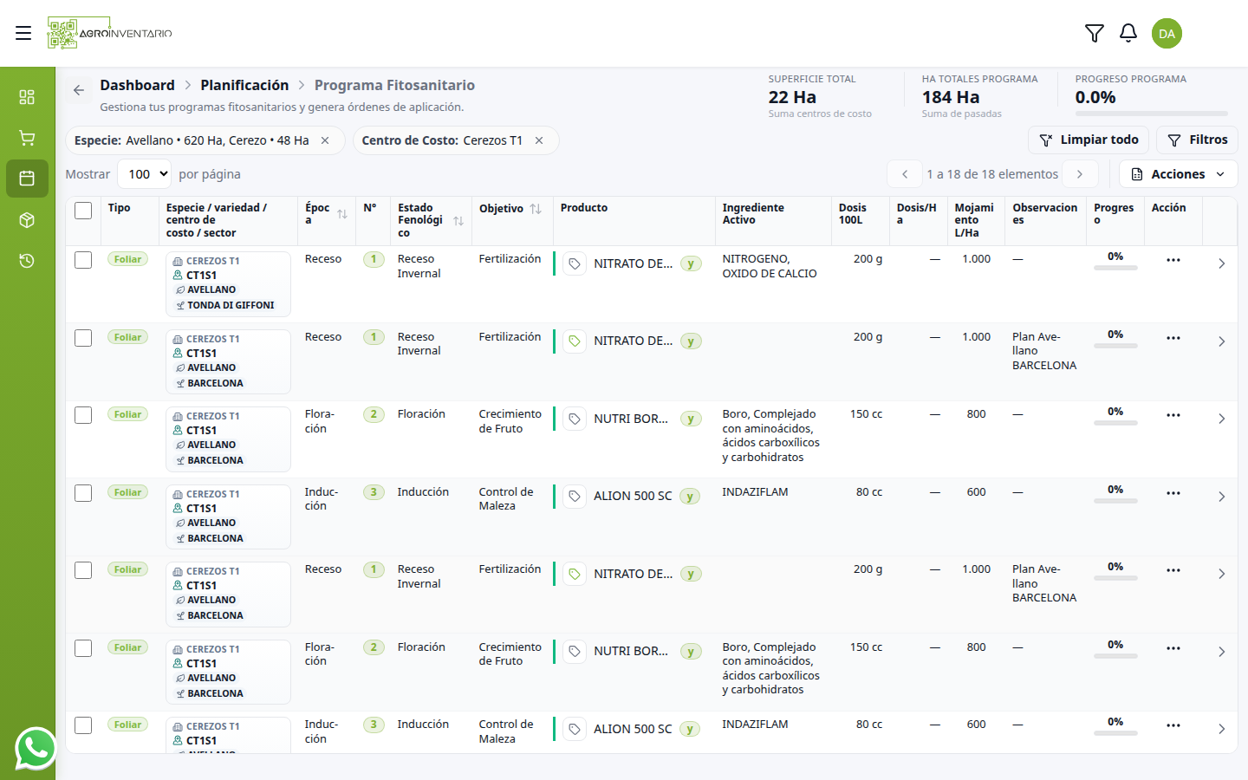Open inventory box icon in sidebar
The width and height of the screenshot is (1248, 780).
pos(27,220)
